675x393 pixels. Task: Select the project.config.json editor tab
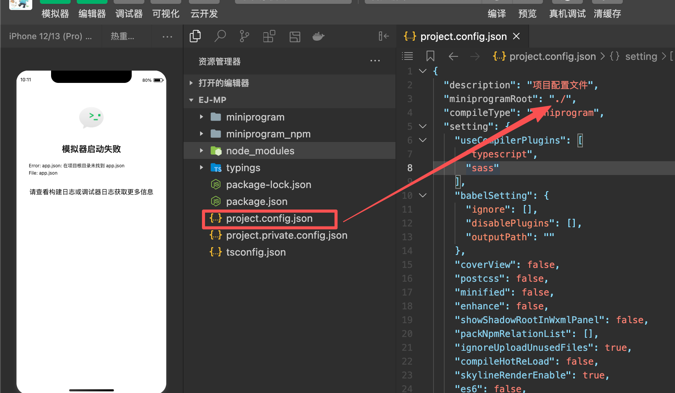click(462, 36)
